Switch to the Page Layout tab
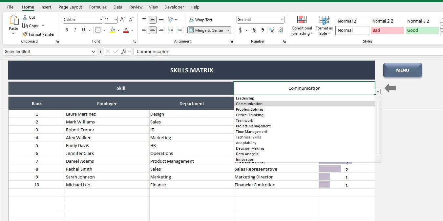 point(70,7)
